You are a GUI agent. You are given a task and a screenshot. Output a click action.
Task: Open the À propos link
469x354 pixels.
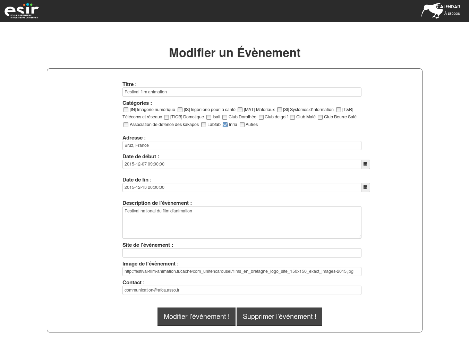coord(452,14)
